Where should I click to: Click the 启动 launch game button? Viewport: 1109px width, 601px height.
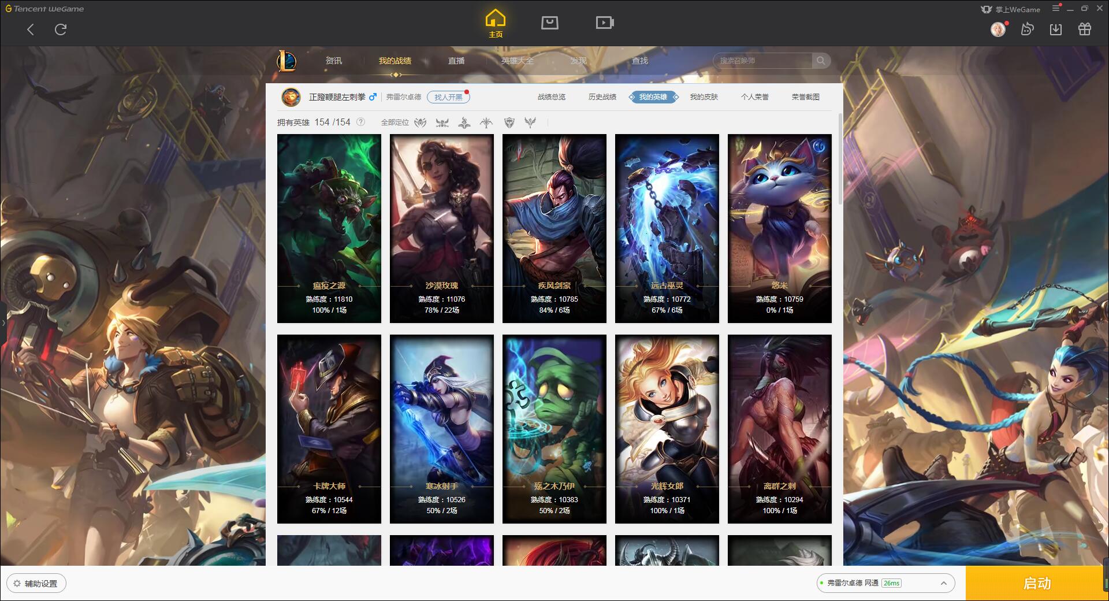1037,584
